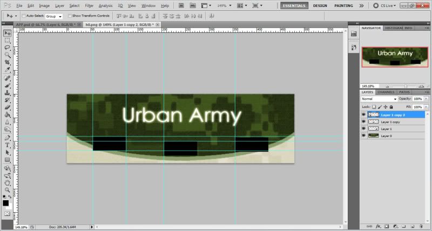Screen dimensions: 432x231
Task: Switch to the Channels tab
Action: click(x=386, y=92)
